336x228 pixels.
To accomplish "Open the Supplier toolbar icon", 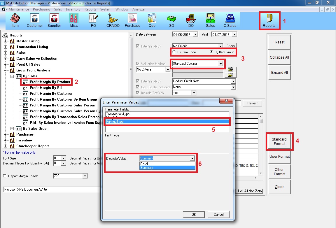I will click(x=54, y=20).
